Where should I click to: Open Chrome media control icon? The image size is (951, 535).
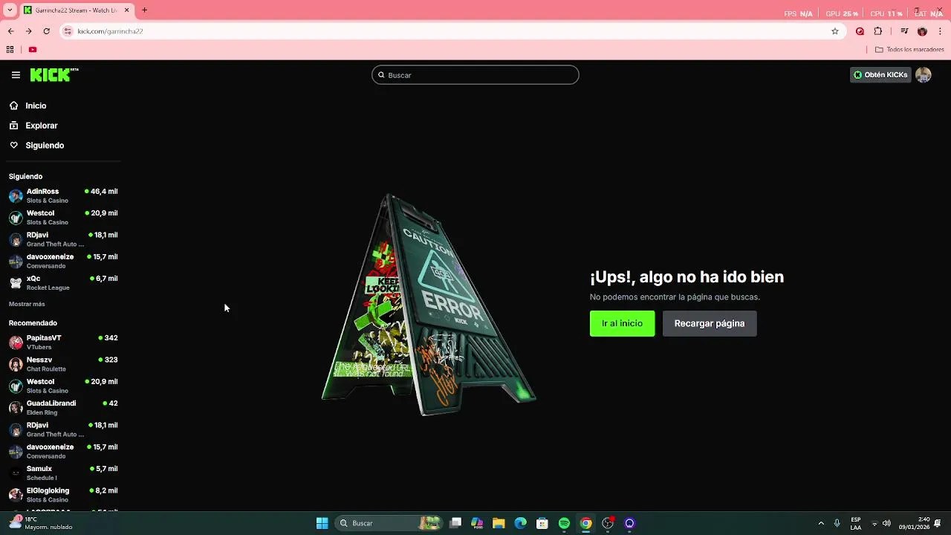coord(904,31)
